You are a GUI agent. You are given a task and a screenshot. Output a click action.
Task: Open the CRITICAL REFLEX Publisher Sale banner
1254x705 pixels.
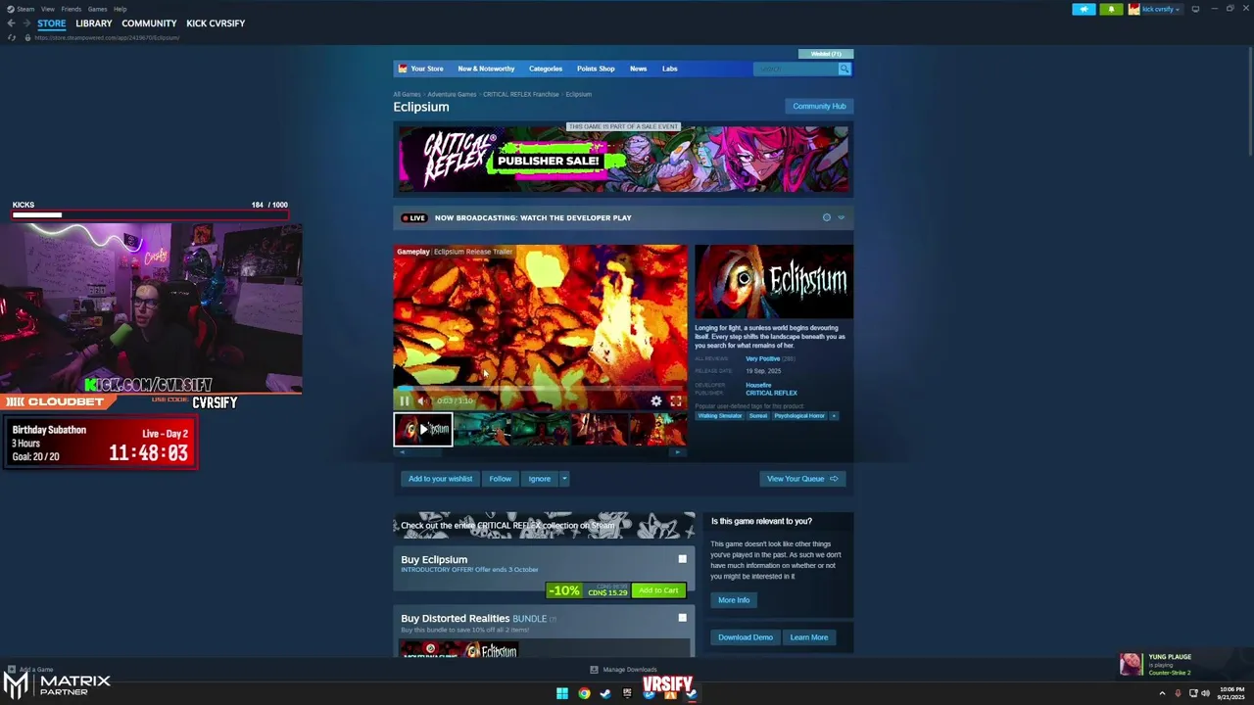(x=623, y=160)
